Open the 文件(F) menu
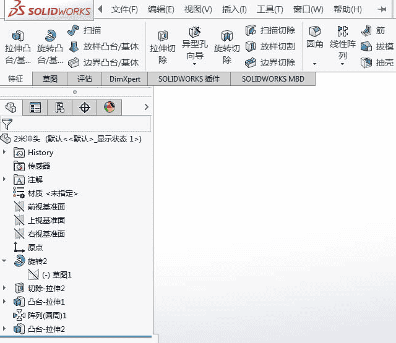The height and width of the screenshot is (343, 396). tap(124, 10)
